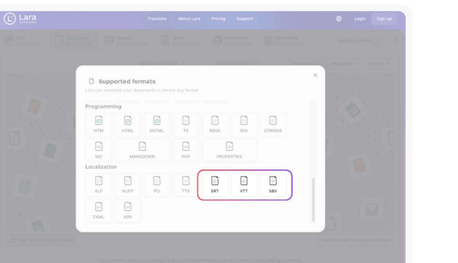Choose the VTT subtitle format
This screenshot has height=263, width=458.
click(x=244, y=185)
